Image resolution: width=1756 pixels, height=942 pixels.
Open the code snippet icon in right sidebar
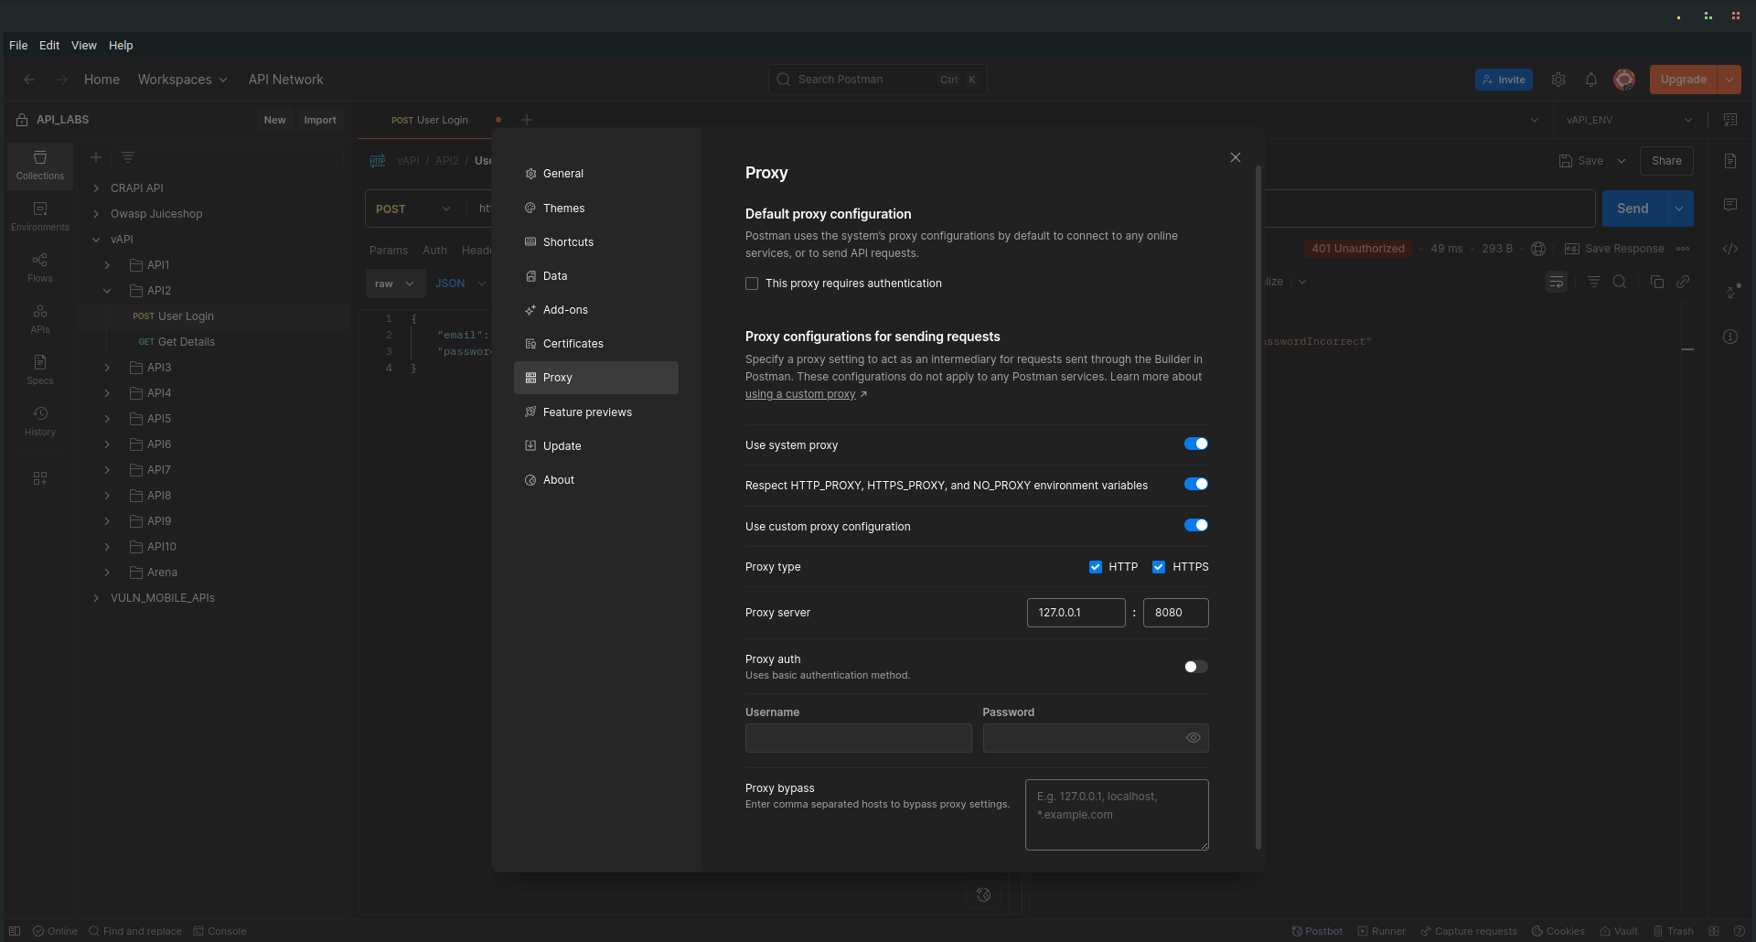point(1730,249)
